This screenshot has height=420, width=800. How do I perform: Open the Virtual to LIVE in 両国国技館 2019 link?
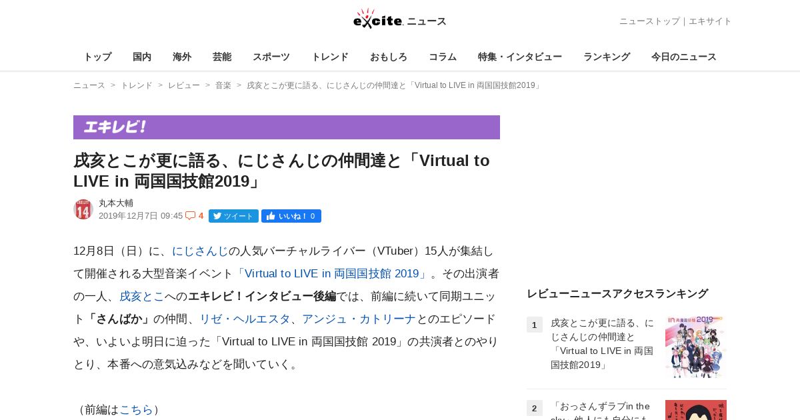[x=332, y=274]
